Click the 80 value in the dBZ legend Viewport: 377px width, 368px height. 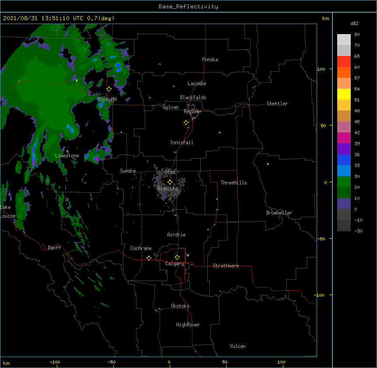click(357, 35)
